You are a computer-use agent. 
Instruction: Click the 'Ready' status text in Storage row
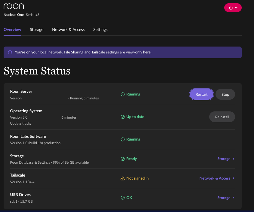[132, 159]
